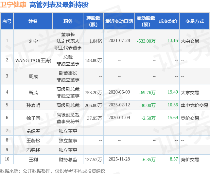Select the name 徐子同
This screenshot has height=174, width=210.
pyautogui.click(x=33, y=118)
